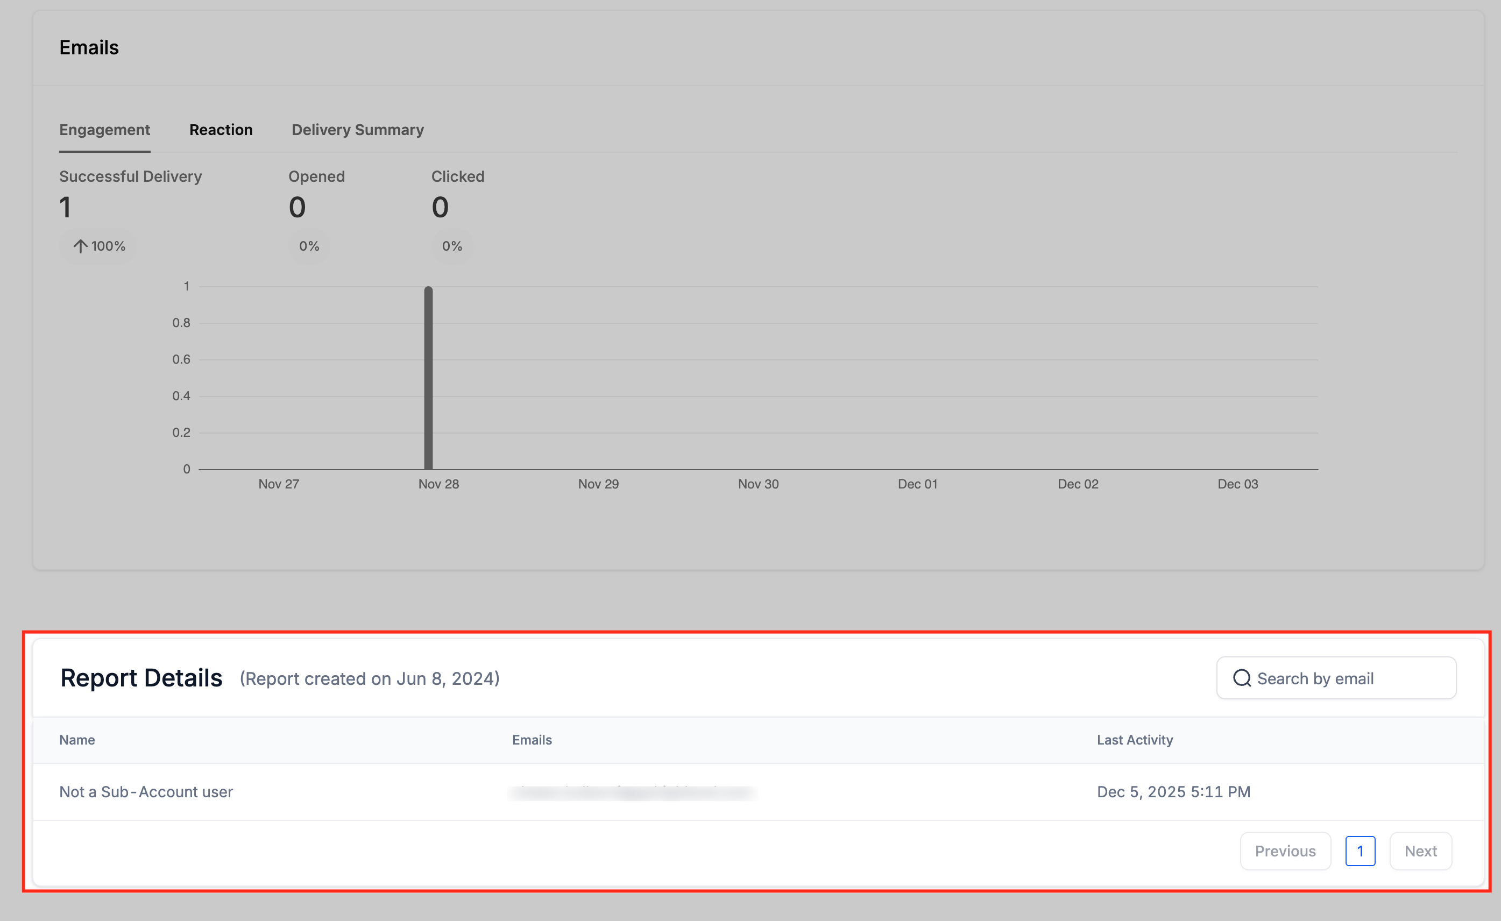This screenshot has height=921, width=1501.
Task: Click the Emails column header
Action: tap(531, 740)
